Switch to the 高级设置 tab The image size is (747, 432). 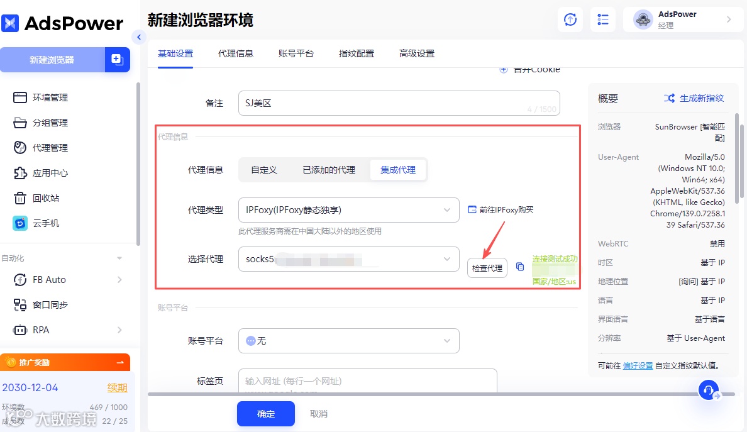(x=417, y=53)
